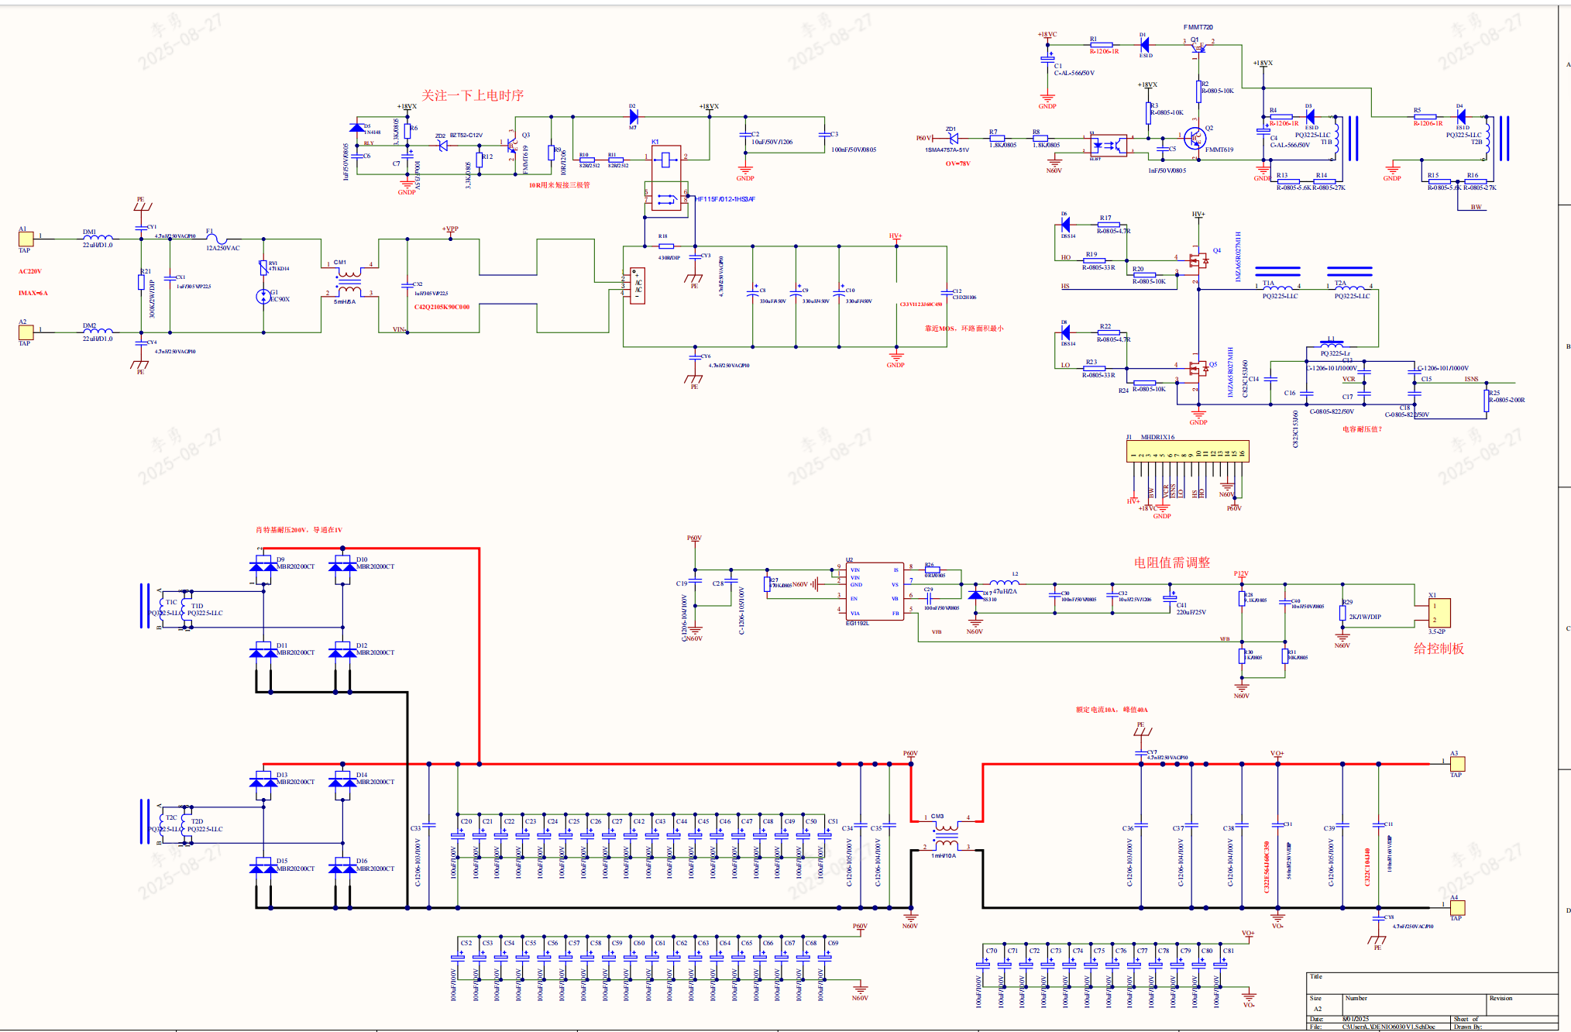Select terminal A1 TAP pad
Image resolution: width=1571 pixels, height=1032 pixels.
pos(26,239)
